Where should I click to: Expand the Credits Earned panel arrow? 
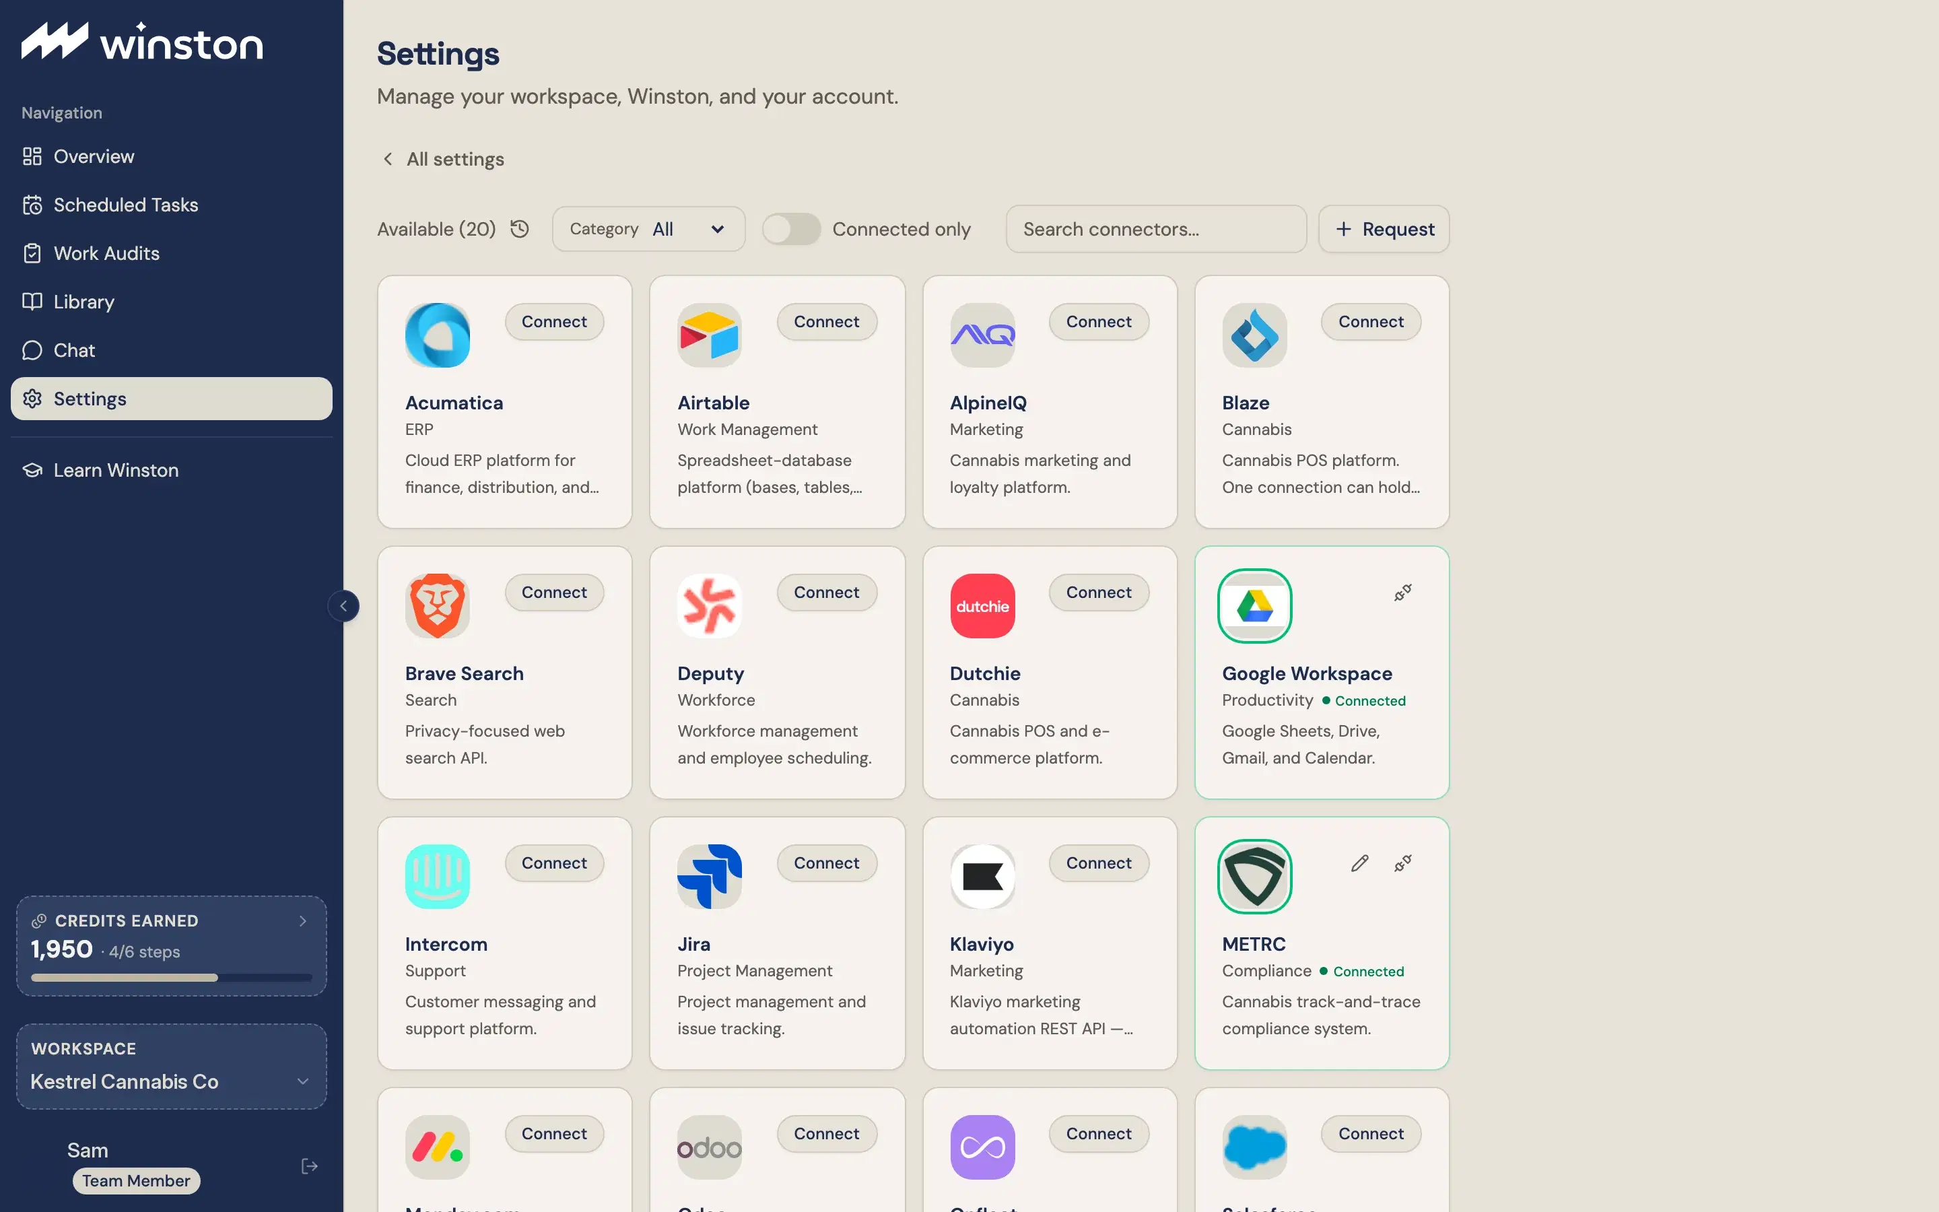point(303,921)
